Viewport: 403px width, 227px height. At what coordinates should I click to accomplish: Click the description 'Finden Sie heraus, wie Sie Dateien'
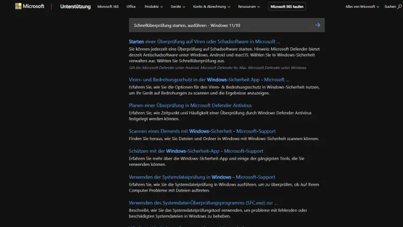[224, 138]
